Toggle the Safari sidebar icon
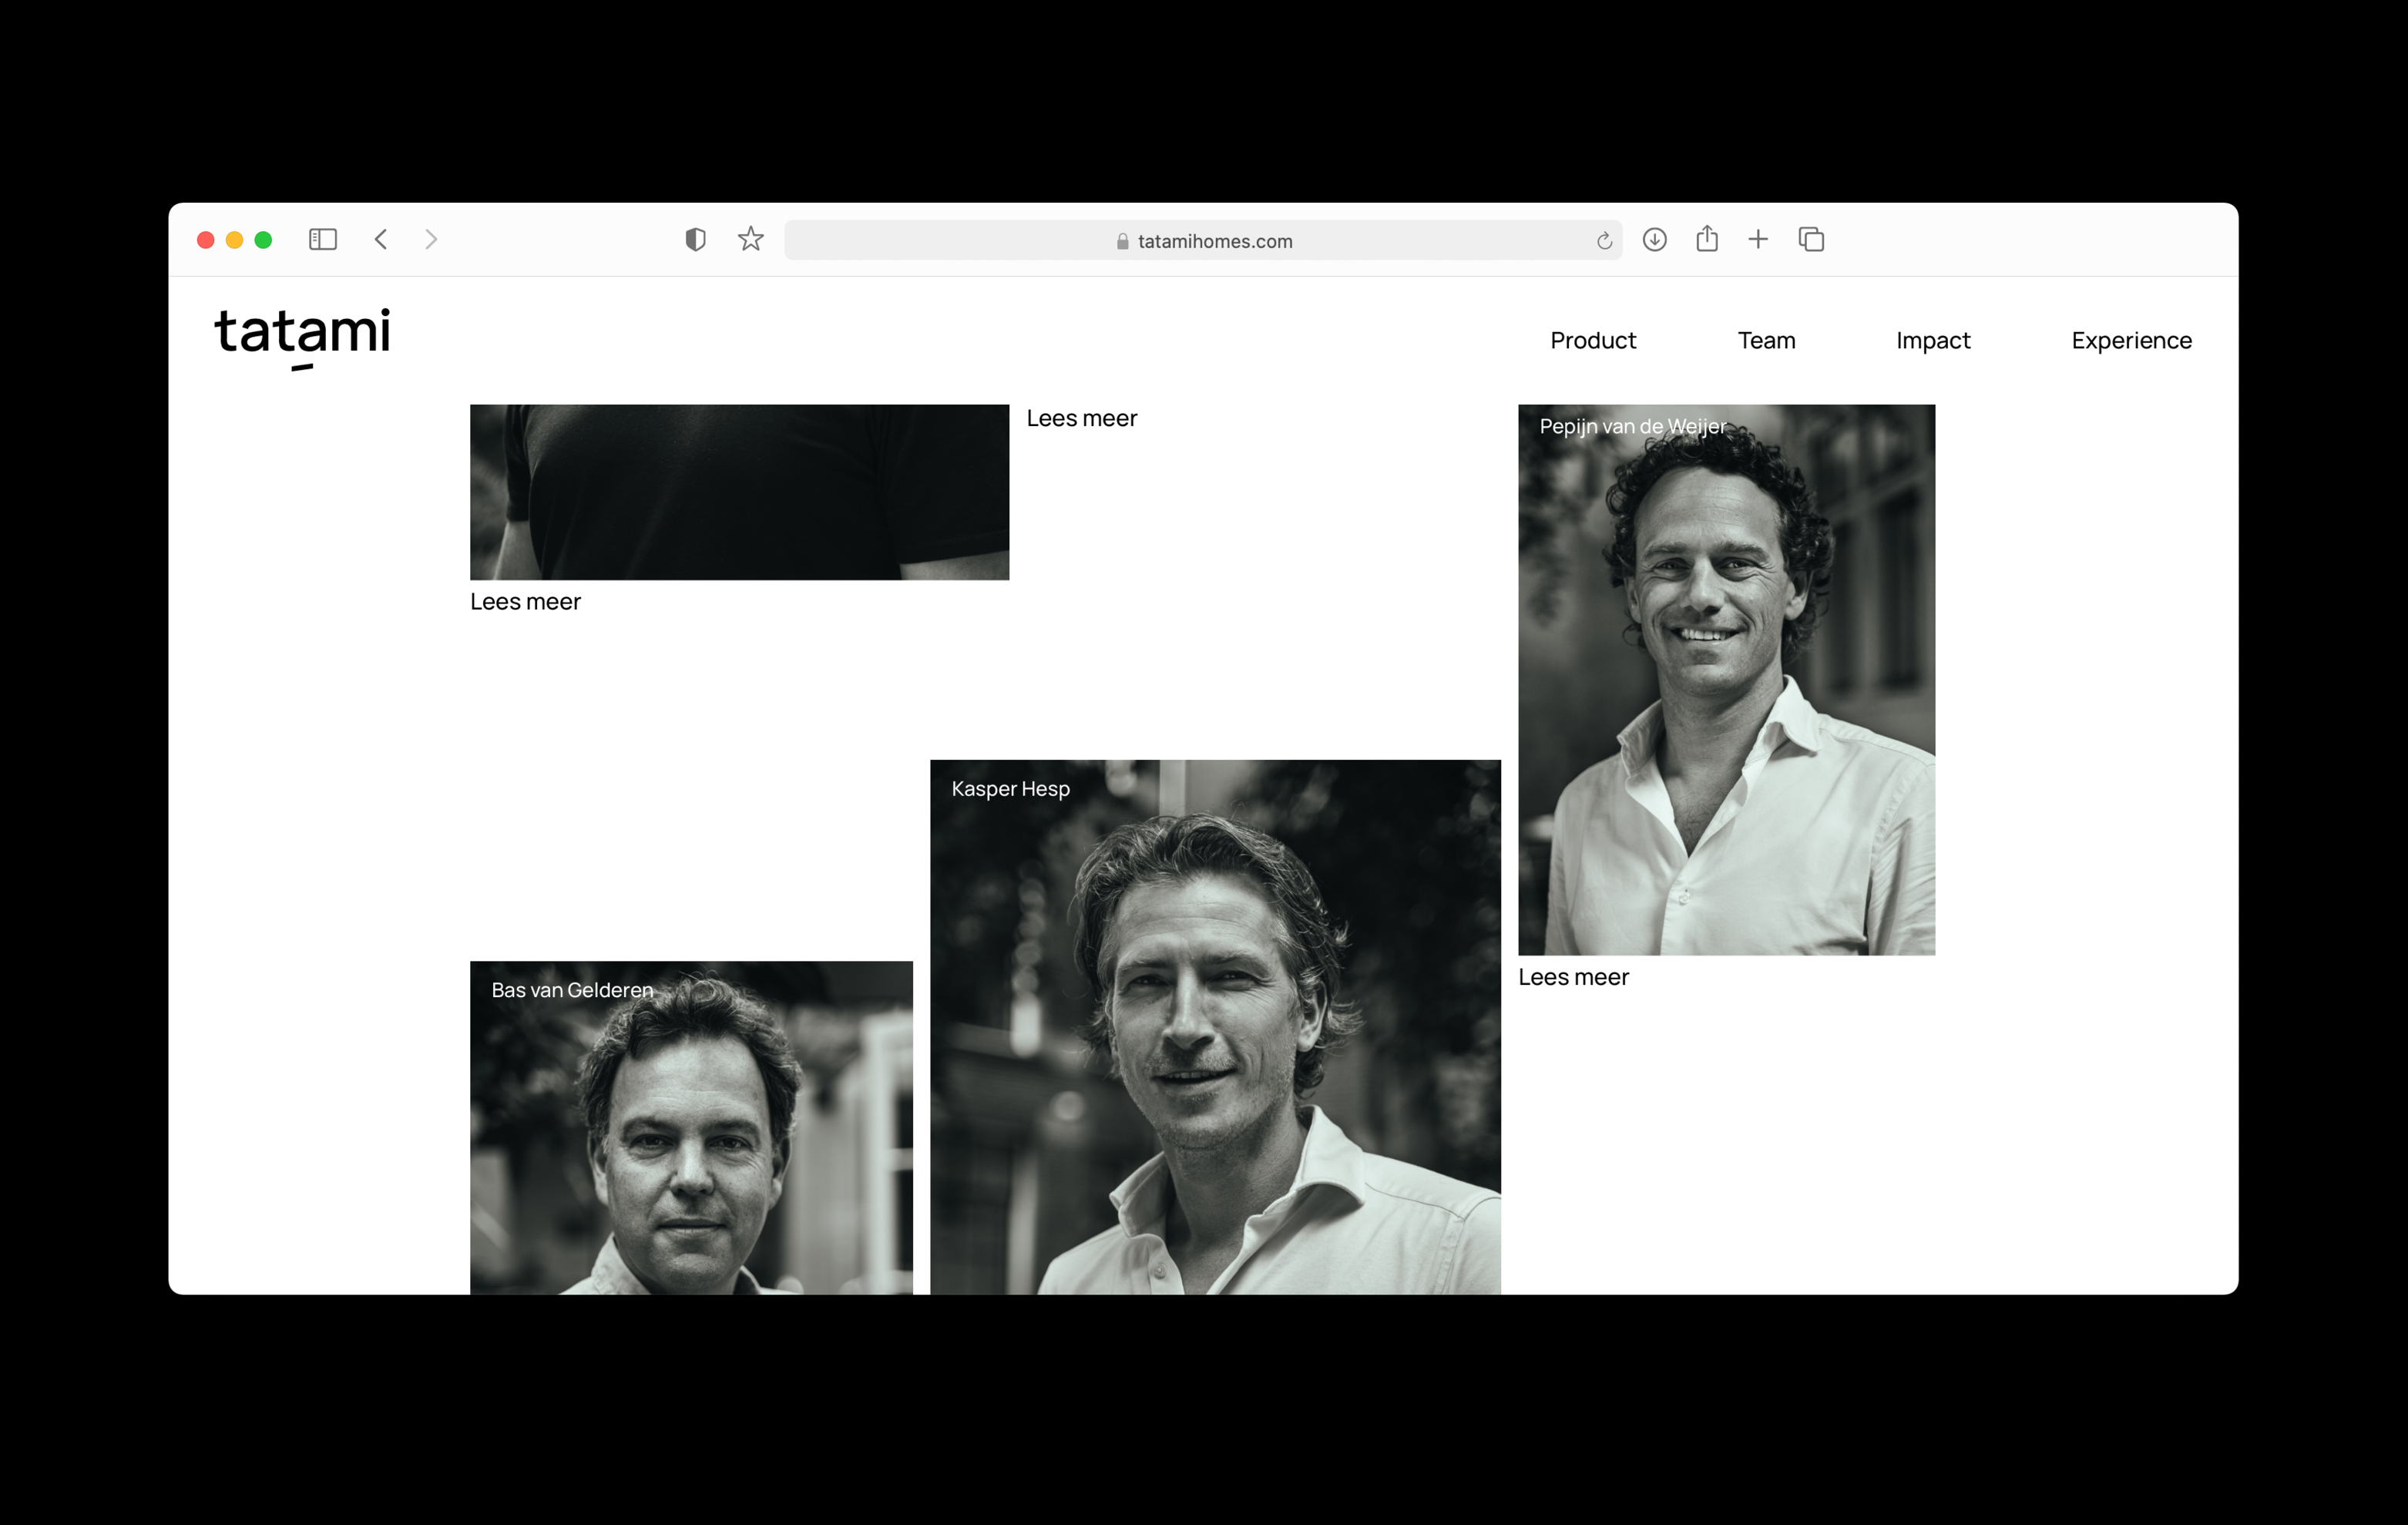This screenshot has width=2408, height=1525. [323, 239]
